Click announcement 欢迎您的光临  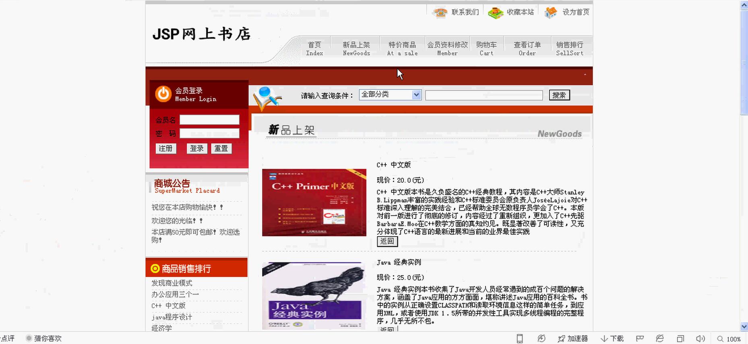(x=177, y=220)
